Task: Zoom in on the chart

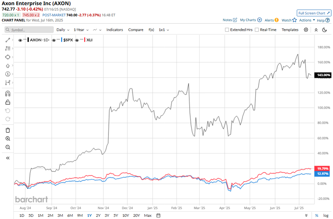Action: (x=8, y=139)
